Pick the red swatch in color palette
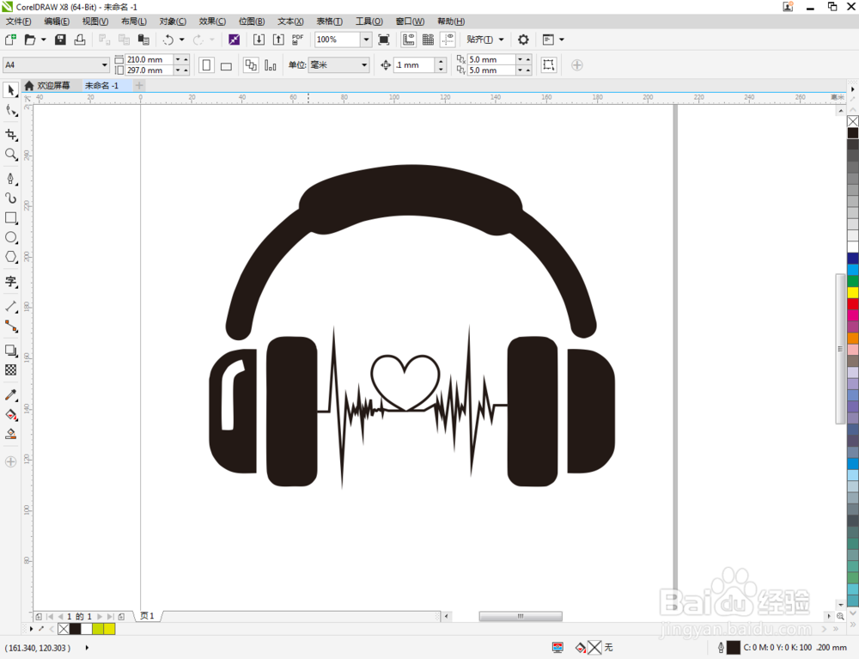 tap(853, 304)
